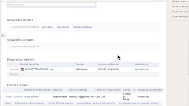Click the 'Tel.' column header

(x=134, y=90)
